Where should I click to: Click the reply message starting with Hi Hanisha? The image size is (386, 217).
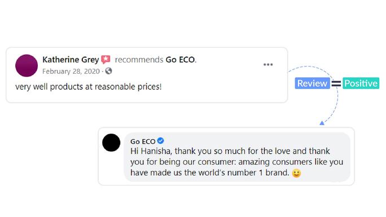point(236,162)
